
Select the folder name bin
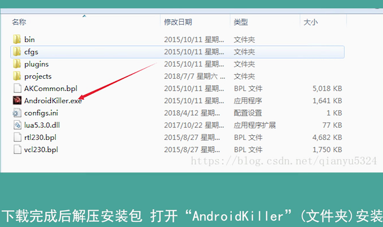point(29,39)
